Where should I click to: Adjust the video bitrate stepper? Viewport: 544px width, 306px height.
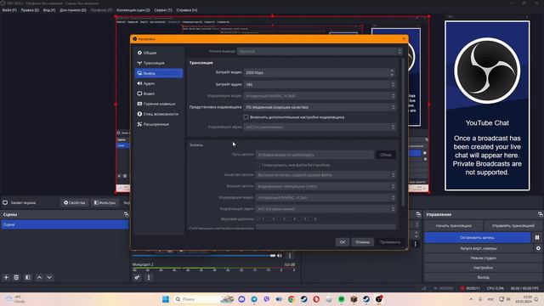pyautogui.click(x=392, y=72)
